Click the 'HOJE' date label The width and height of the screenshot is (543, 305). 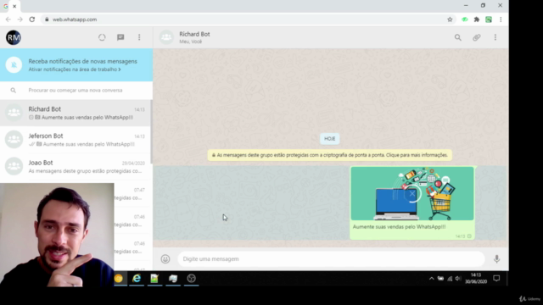pyautogui.click(x=330, y=139)
